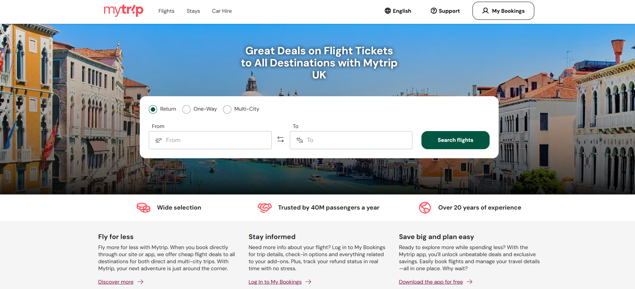The width and height of the screenshot is (635, 289).
Task: Open the English language selector
Action: [398, 11]
